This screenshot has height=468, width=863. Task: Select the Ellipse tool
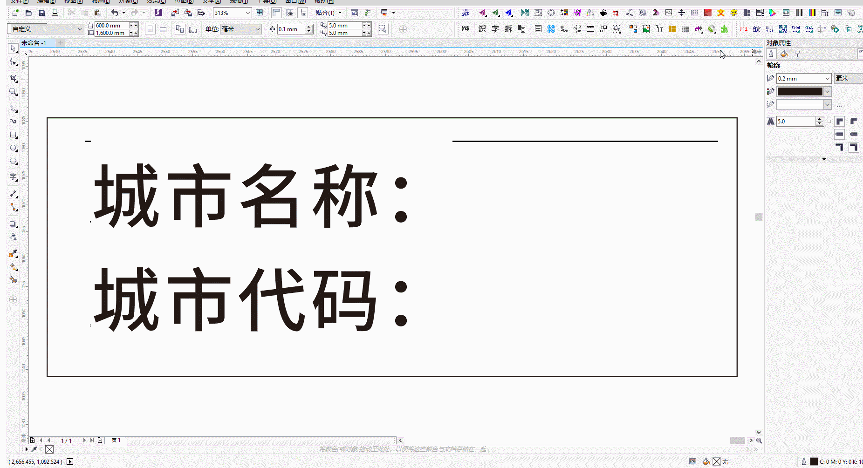point(13,148)
